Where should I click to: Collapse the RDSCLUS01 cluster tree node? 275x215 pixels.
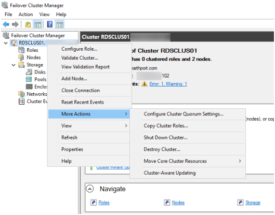[x=6, y=43]
